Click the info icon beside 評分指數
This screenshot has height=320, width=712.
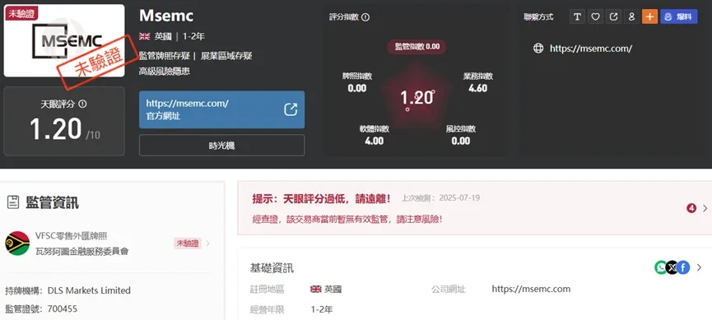pos(365,17)
